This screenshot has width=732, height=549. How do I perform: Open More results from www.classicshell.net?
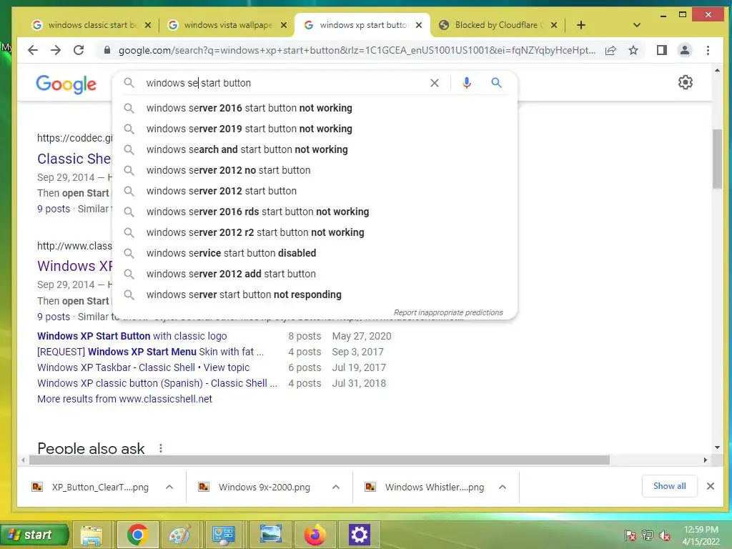point(124,399)
